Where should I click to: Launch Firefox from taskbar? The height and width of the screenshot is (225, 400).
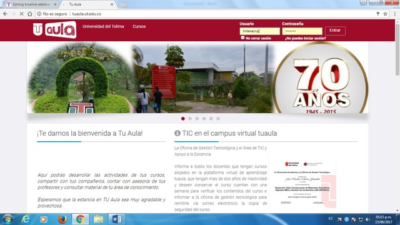tap(62, 219)
